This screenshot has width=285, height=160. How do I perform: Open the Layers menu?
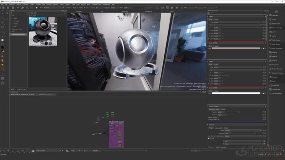click(32, 4)
